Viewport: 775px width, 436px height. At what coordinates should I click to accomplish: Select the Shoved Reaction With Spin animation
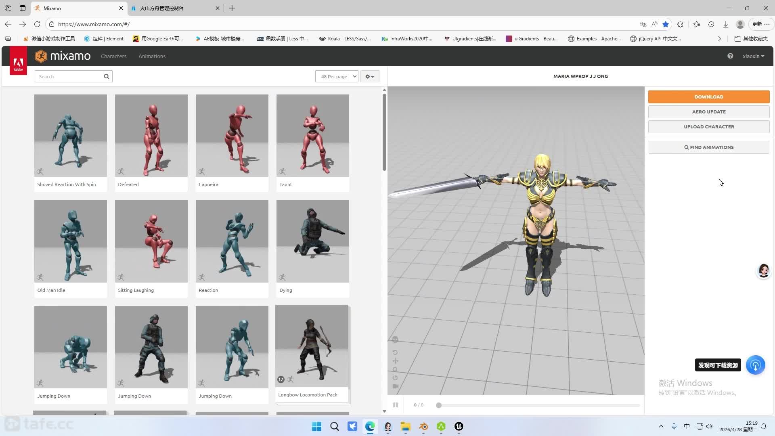[x=71, y=143]
